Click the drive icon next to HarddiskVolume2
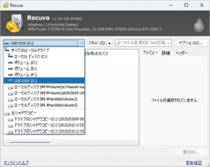 10,100
